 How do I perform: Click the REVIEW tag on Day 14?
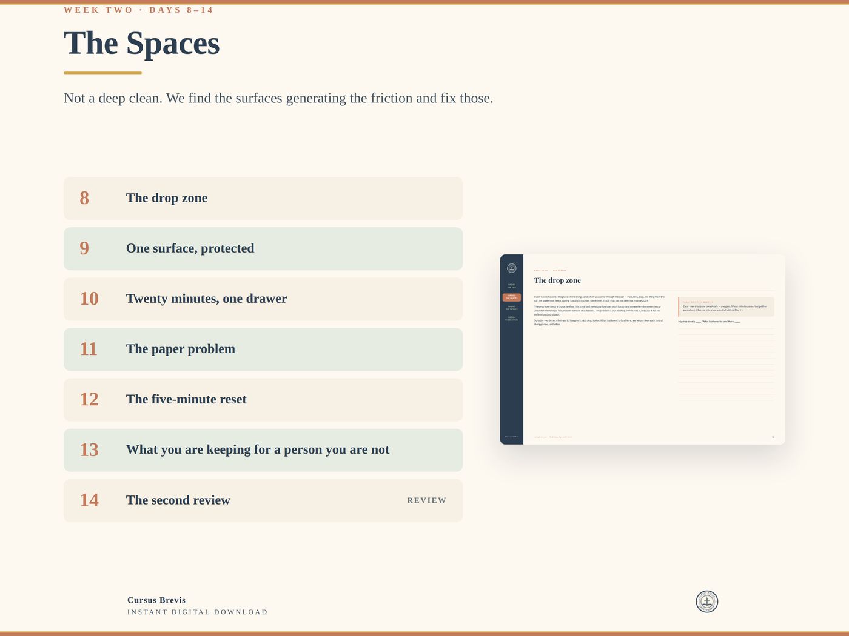[x=426, y=500]
